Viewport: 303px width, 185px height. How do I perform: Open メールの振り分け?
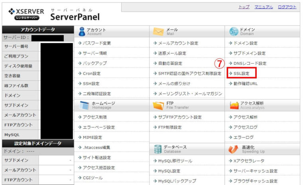[x=174, y=84]
